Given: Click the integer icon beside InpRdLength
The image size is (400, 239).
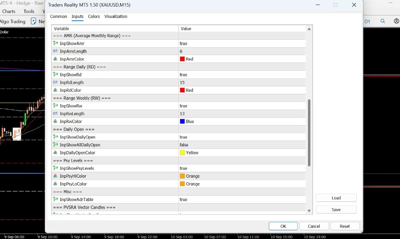Looking at the screenshot, I should point(55,82).
